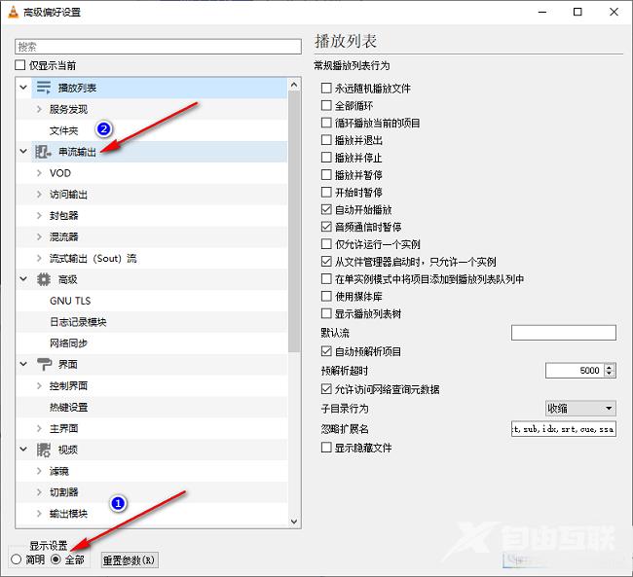This screenshot has height=577, width=633.
Task: Enable 仅允许运行一个实例 checkbox
Action: [x=326, y=244]
